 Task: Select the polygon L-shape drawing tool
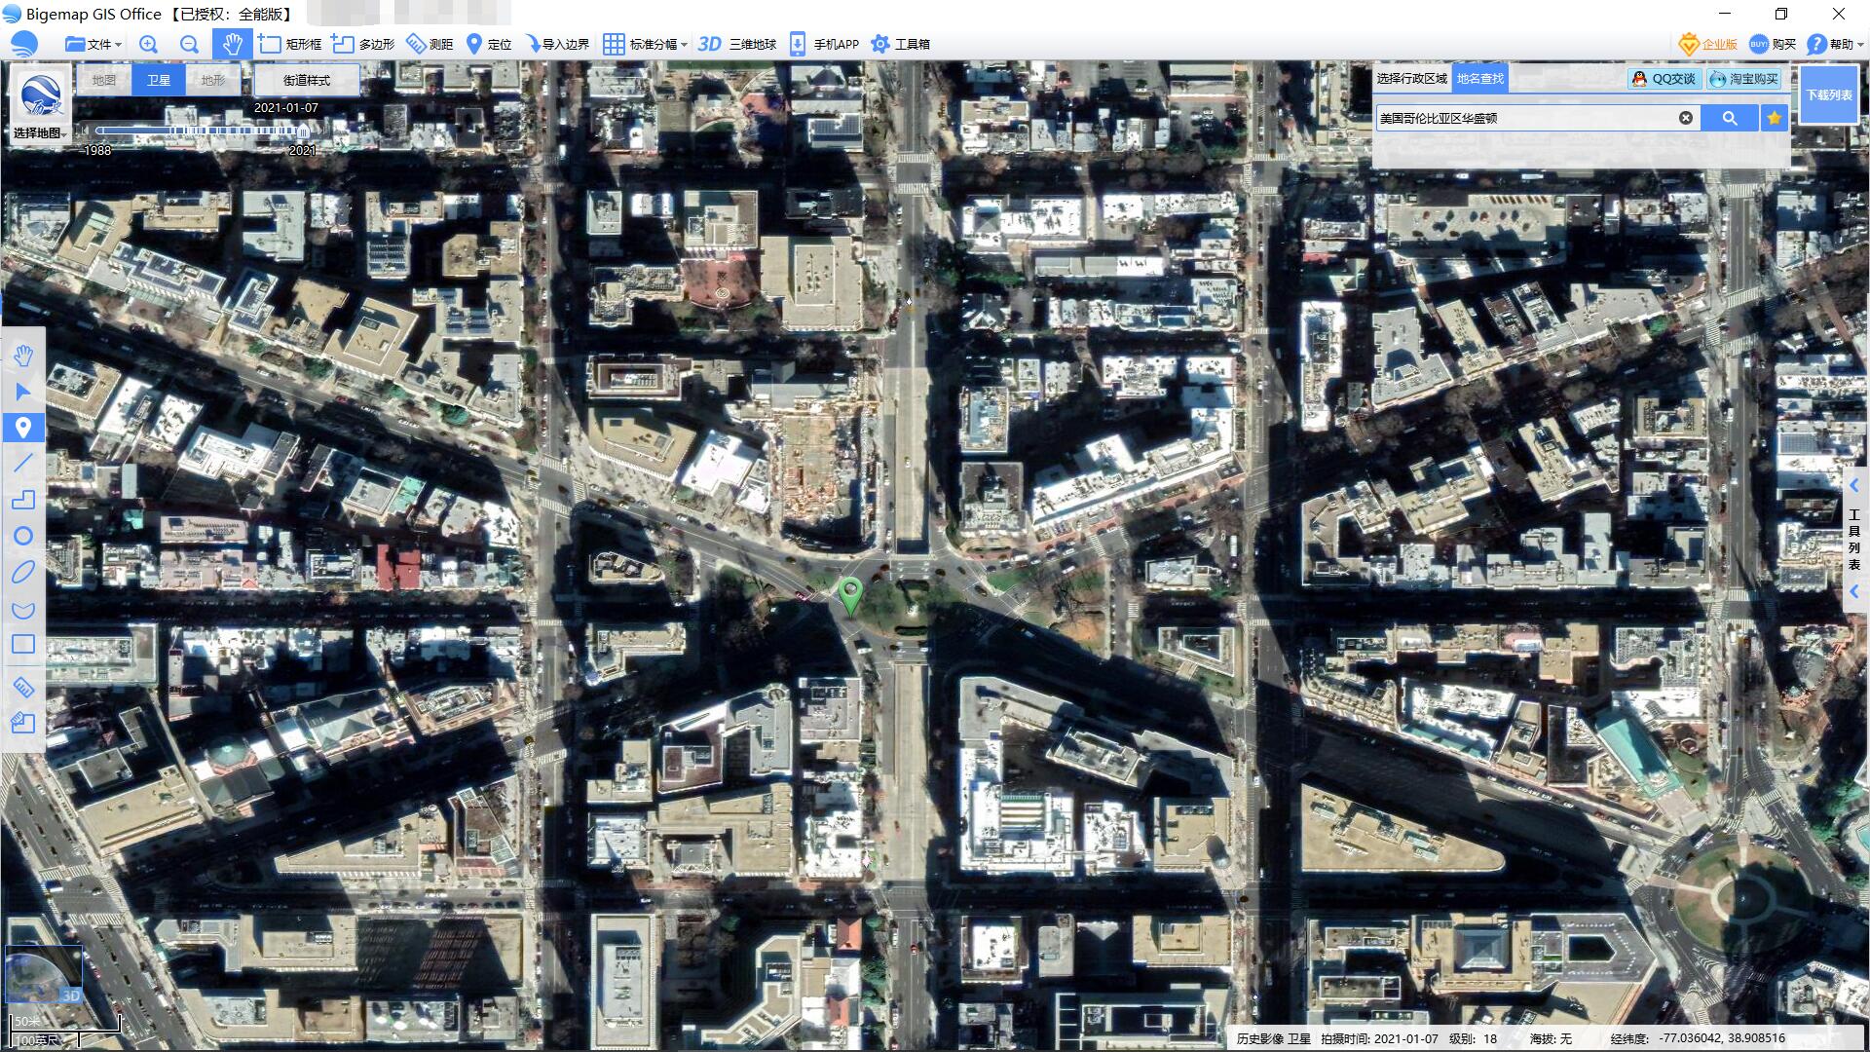pos(23,500)
